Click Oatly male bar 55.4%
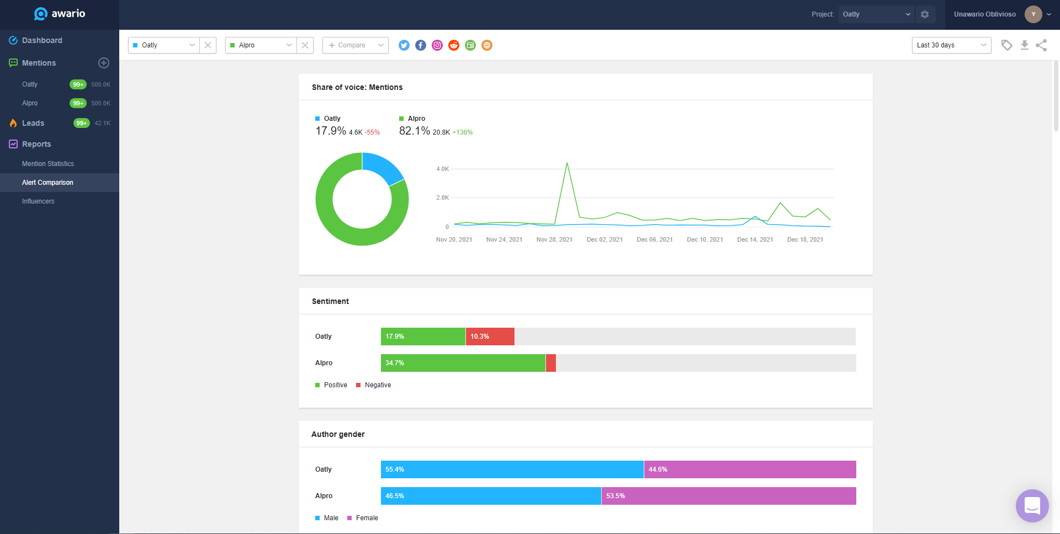The width and height of the screenshot is (1060, 534). (512, 469)
